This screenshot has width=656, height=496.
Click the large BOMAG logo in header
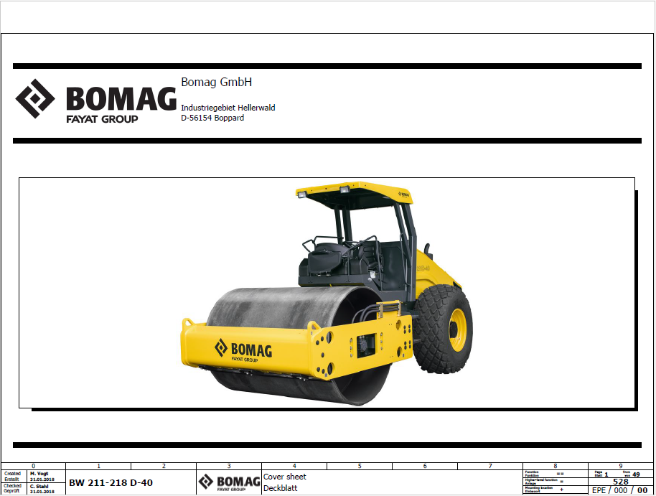(95, 101)
